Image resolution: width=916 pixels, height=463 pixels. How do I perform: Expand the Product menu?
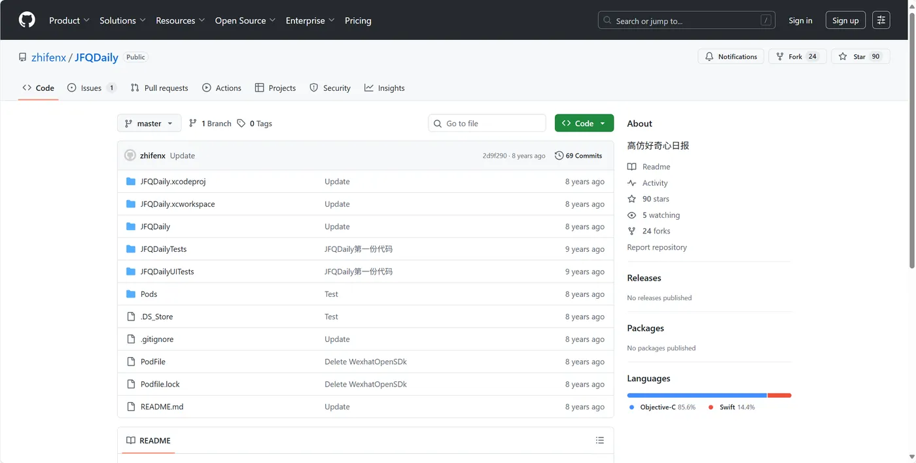(x=69, y=20)
